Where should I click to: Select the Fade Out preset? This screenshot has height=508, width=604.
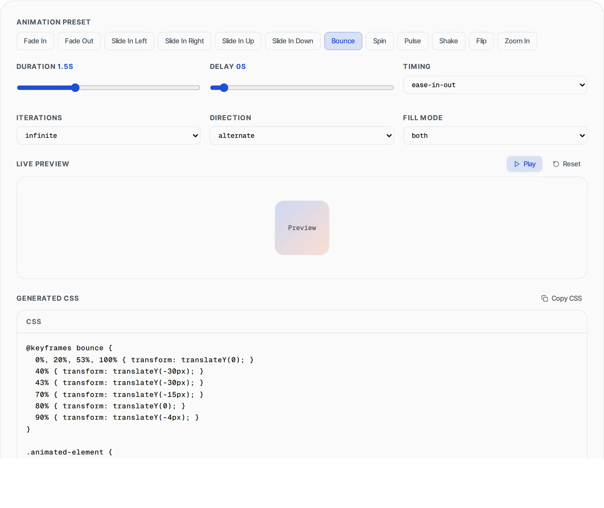79,41
